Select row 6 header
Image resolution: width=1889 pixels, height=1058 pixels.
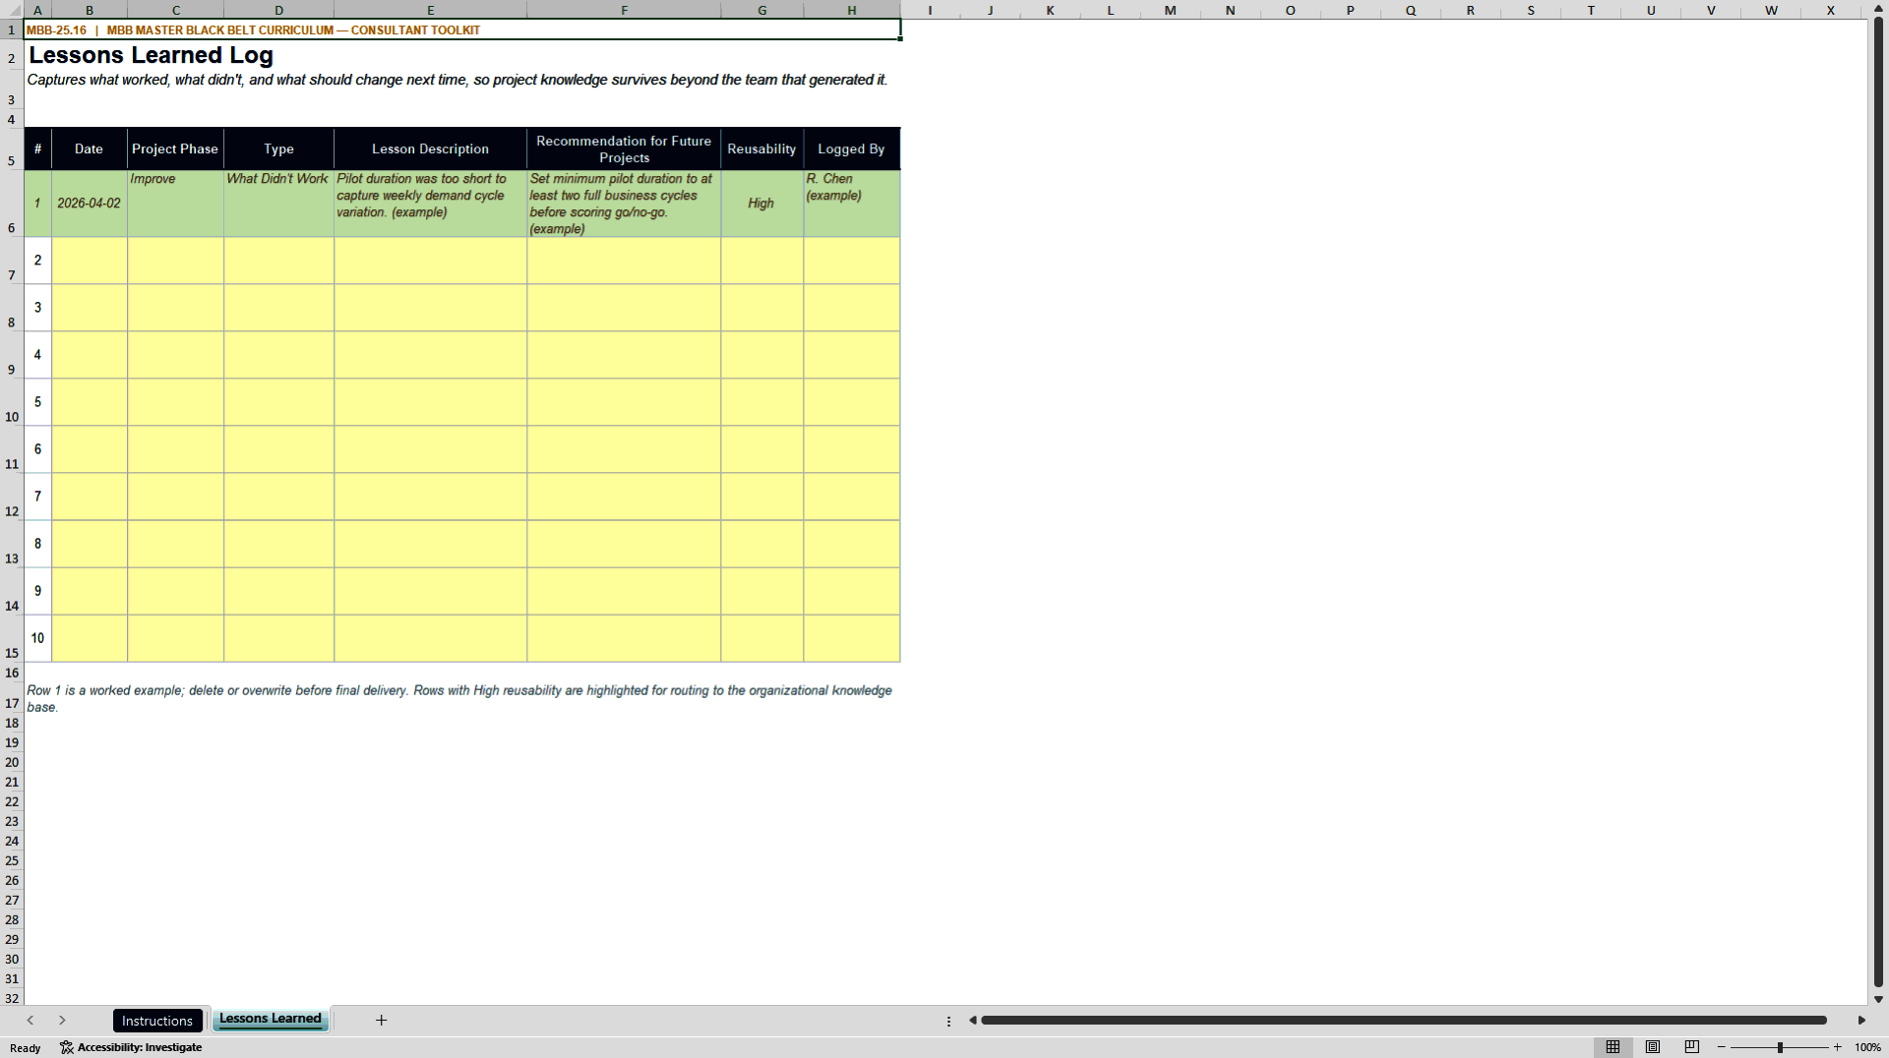(x=12, y=204)
